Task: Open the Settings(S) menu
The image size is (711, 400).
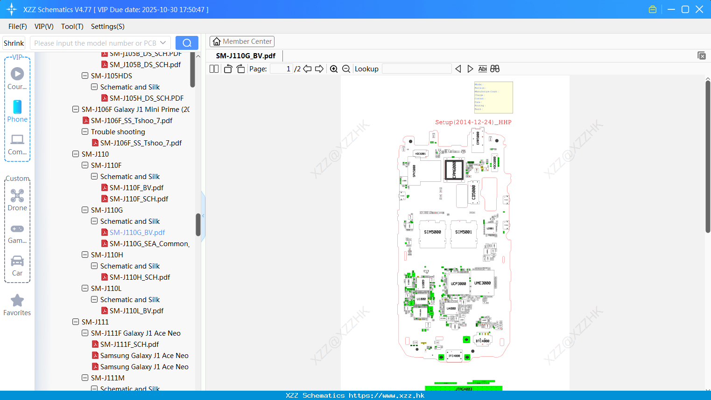Action: coord(108,27)
